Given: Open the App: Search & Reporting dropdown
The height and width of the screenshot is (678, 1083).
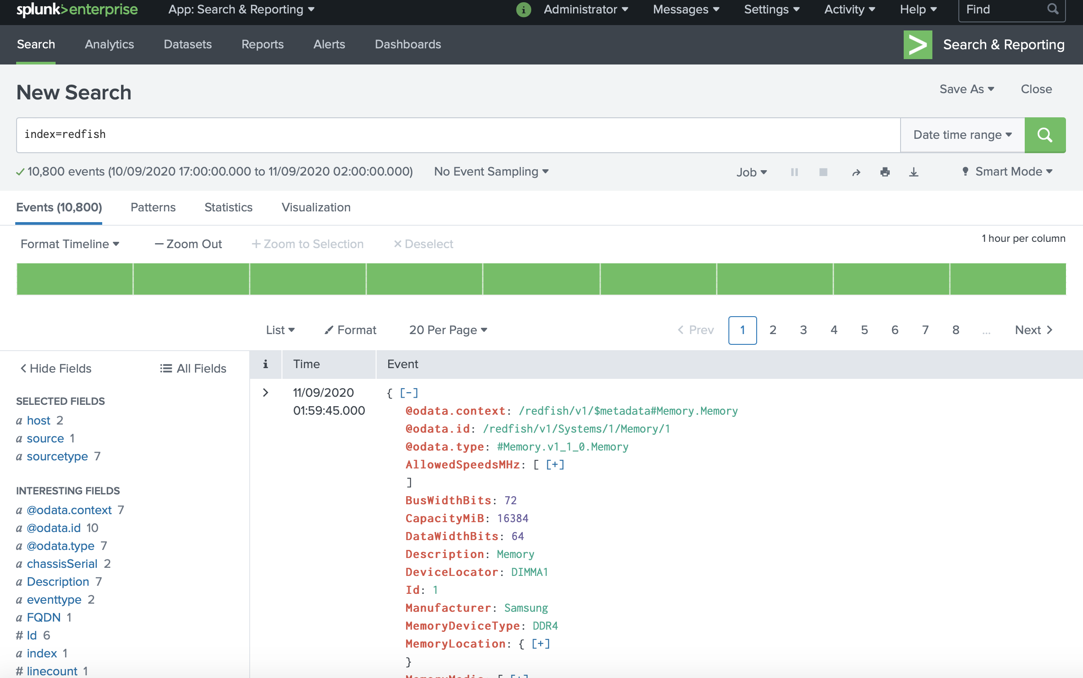Looking at the screenshot, I should pyautogui.click(x=241, y=9).
